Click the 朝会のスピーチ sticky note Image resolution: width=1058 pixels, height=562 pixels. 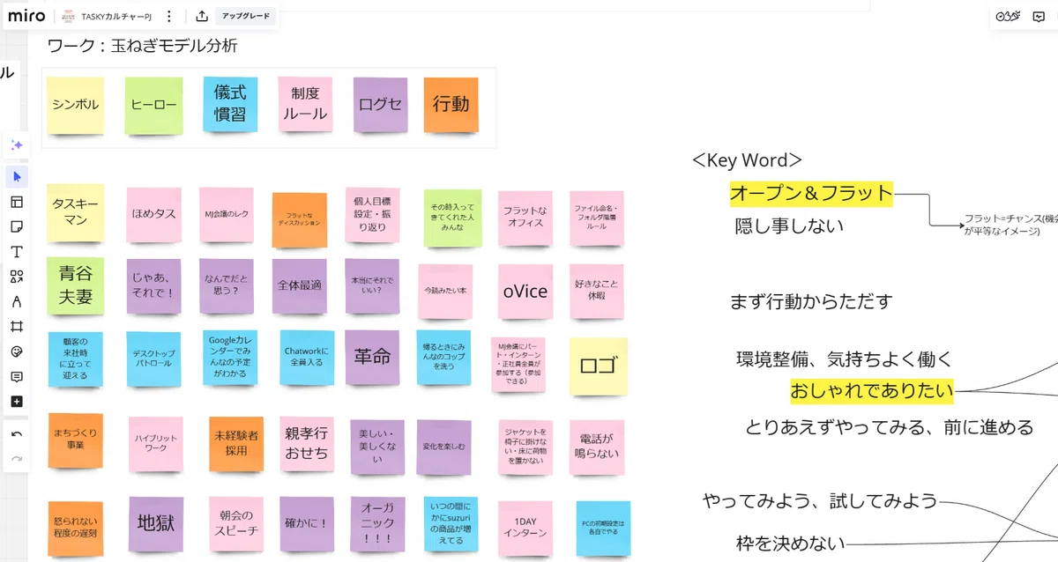236,524
